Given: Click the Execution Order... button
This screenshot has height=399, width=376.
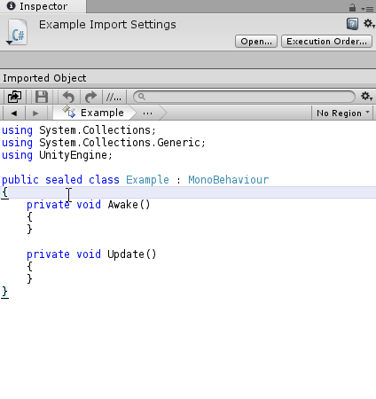Looking at the screenshot, I should coord(326,41).
